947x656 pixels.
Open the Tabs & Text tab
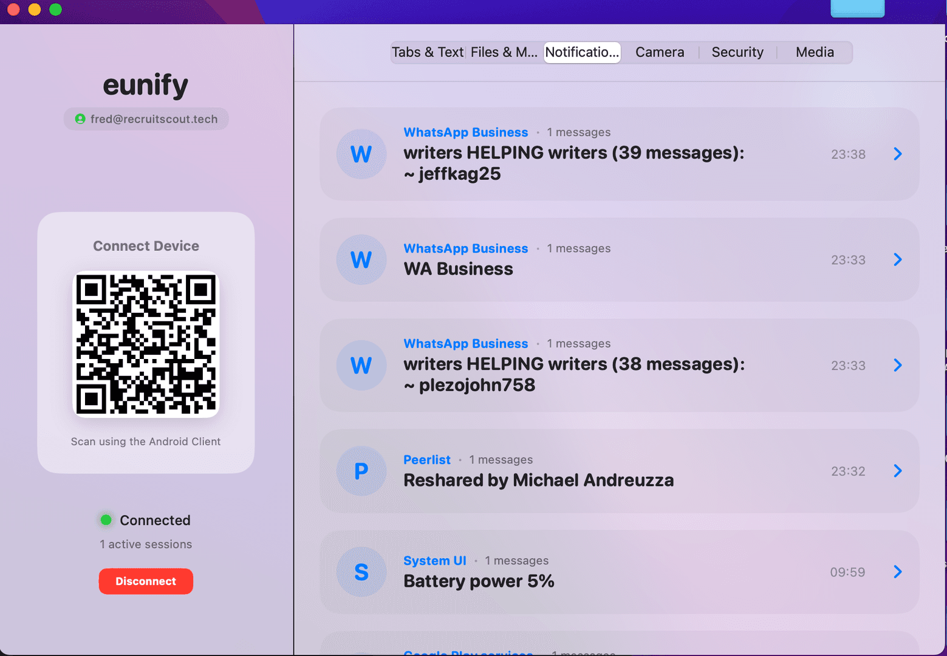click(428, 52)
